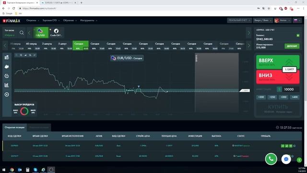Open the top sidebar icon above the chart tools
The width and height of the screenshot is (307, 173).
click(7, 58)
